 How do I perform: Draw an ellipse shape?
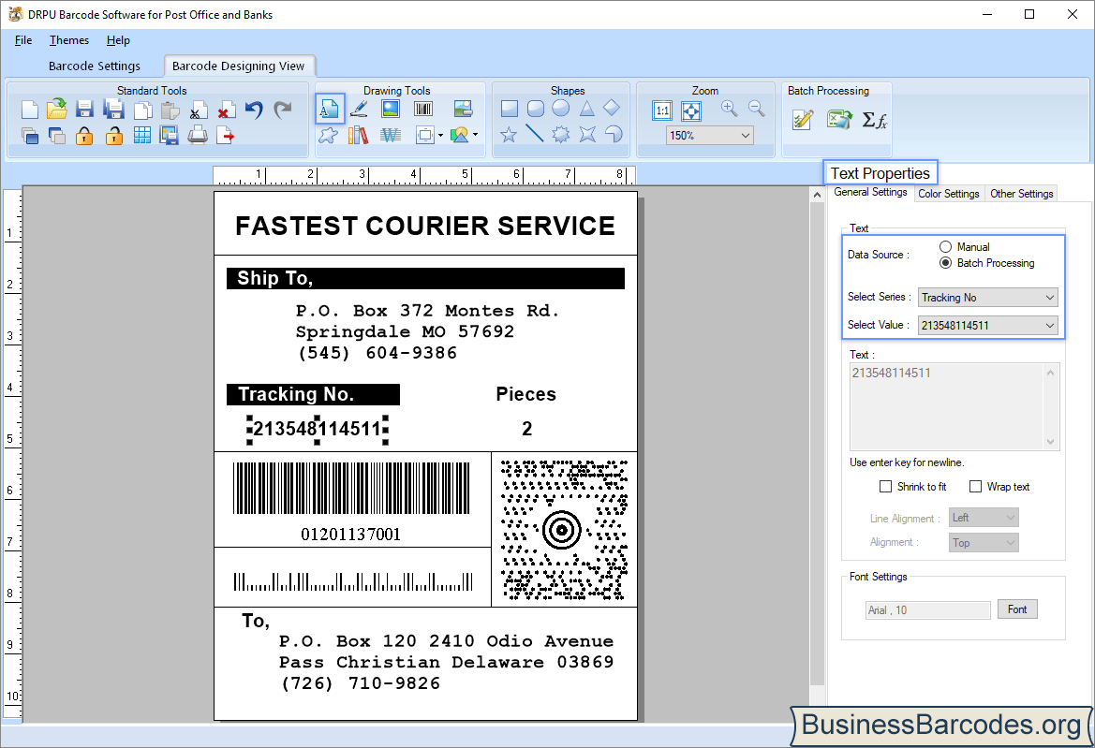pos(561,109)
